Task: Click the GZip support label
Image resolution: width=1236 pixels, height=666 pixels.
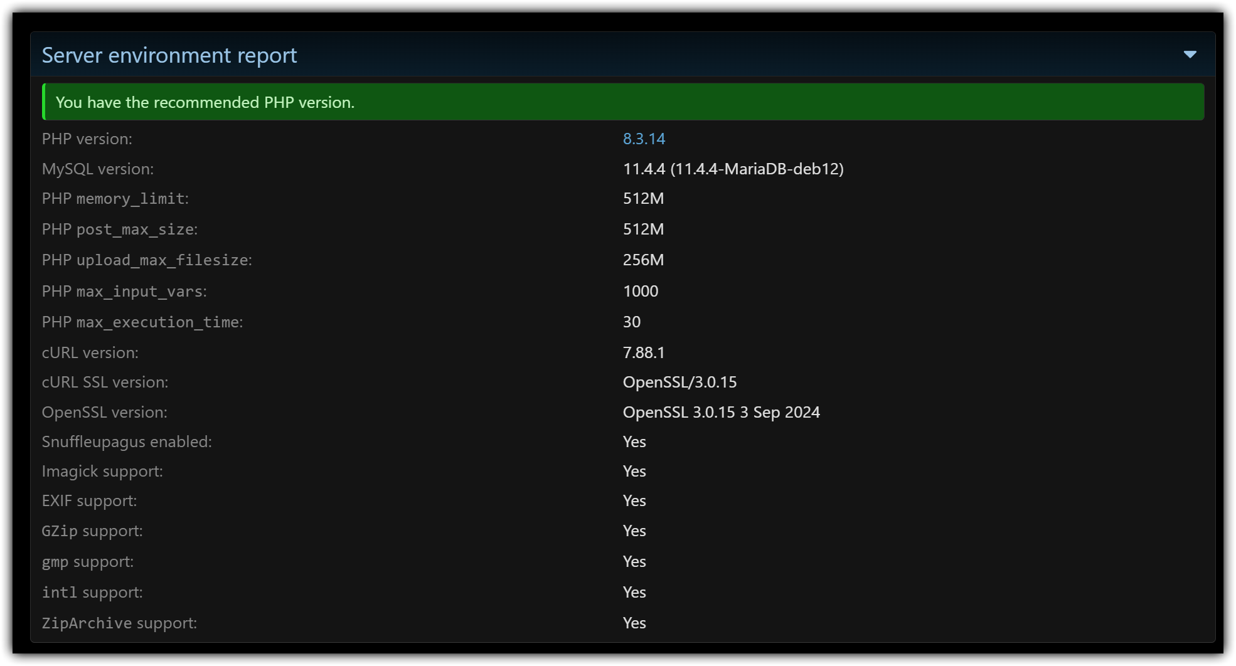Action: pyautogui.click(x=92, y=531)
